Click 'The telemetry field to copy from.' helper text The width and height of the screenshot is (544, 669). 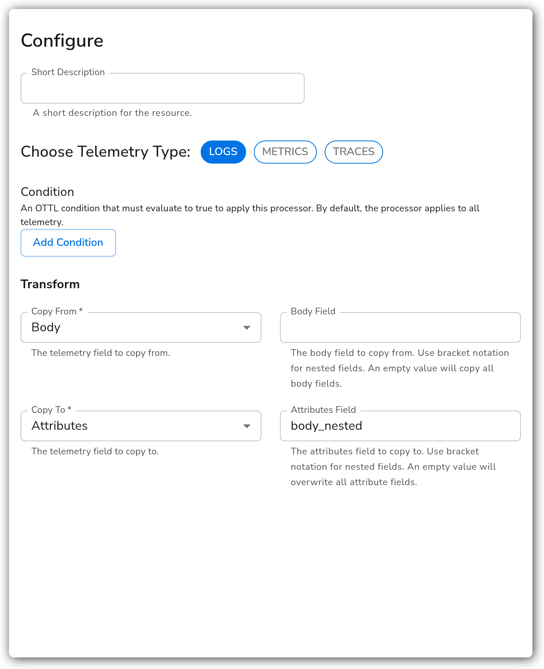click(x=101, y=353)
